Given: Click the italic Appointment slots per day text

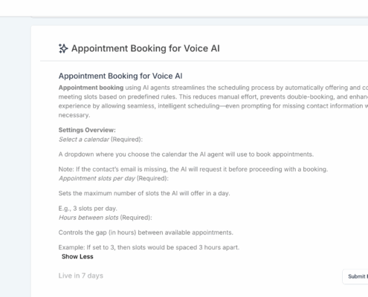Looking at the screenshot, I should pyautogui.click(x=97, y=178).
